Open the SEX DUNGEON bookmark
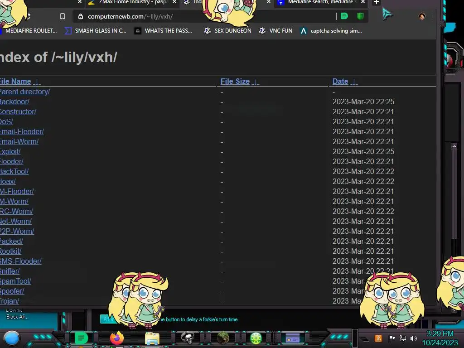The image size is (464, 348). [228, 31]
